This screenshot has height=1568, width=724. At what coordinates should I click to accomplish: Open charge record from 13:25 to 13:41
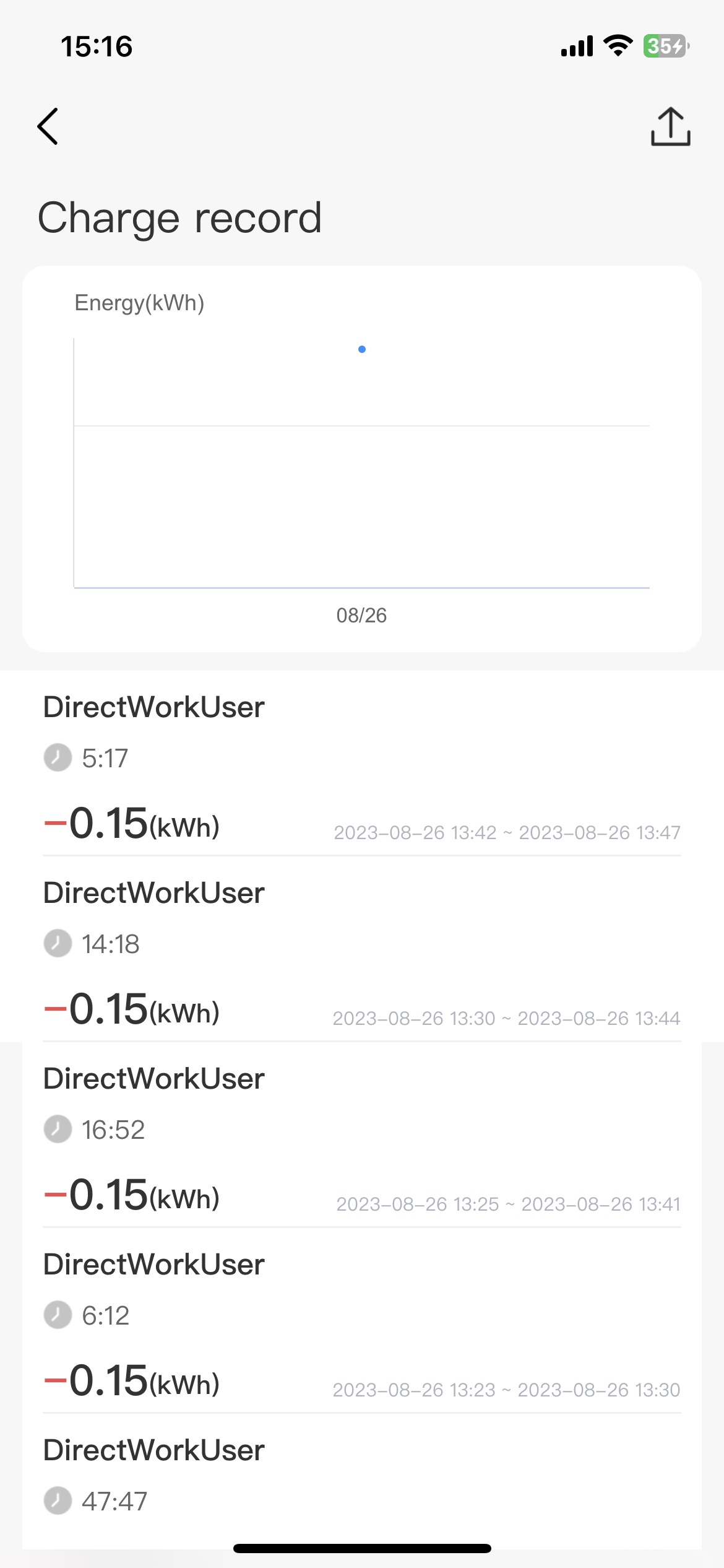[361, 1139]
